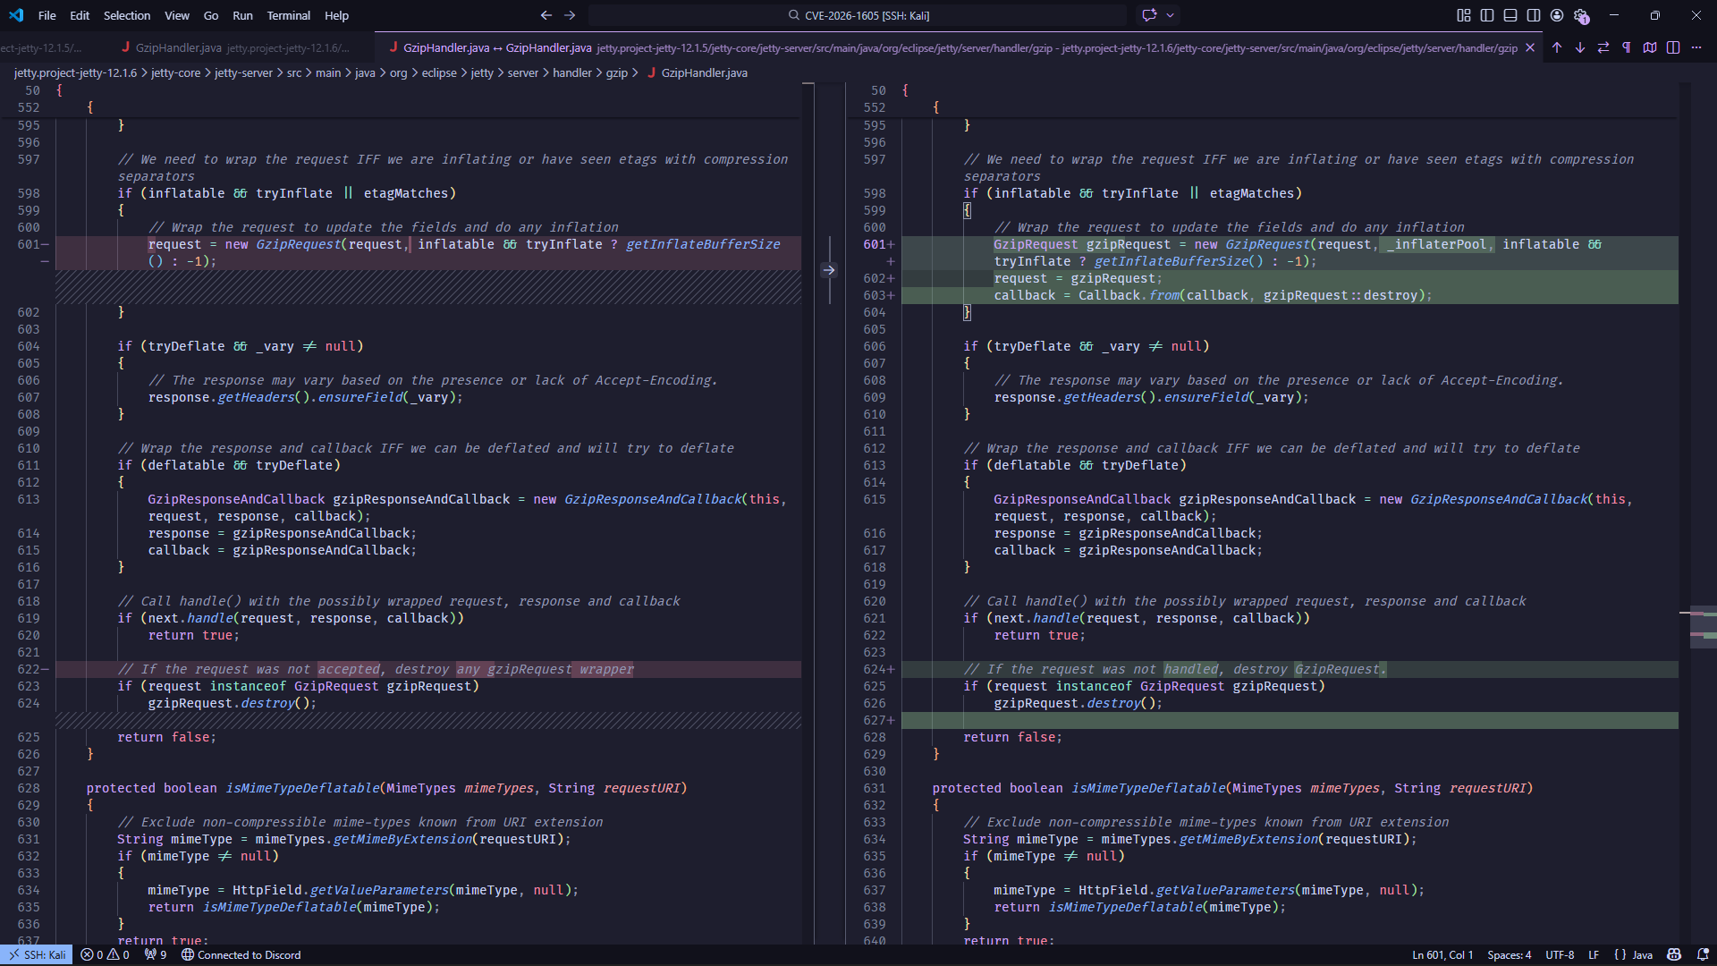1717x966 pixels.
Task: Open more actions ellipsis in editor toolbar
Action: tap(1696, 47)
